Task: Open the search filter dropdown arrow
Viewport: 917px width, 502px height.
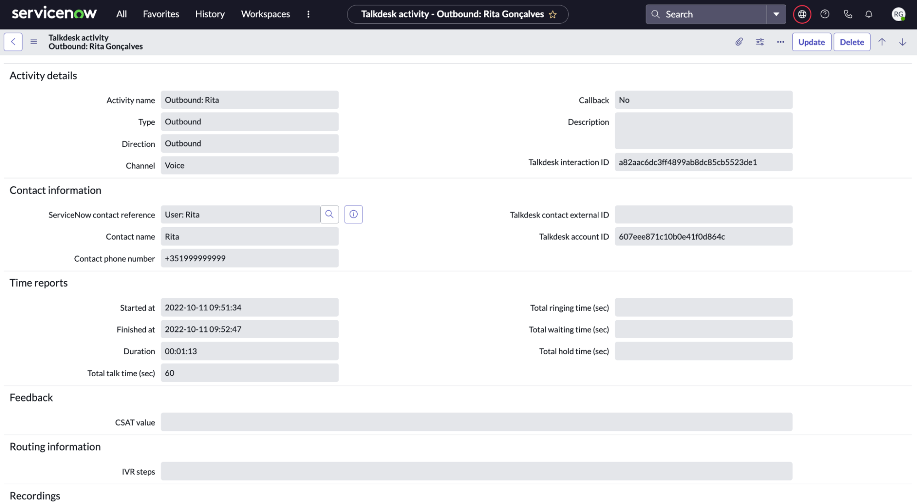Action: click(776, 14)
